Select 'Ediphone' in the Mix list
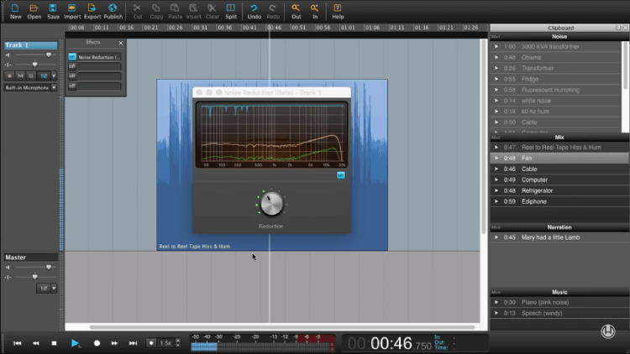The width and height of the screenshot is (630, 354). [559, 201]
